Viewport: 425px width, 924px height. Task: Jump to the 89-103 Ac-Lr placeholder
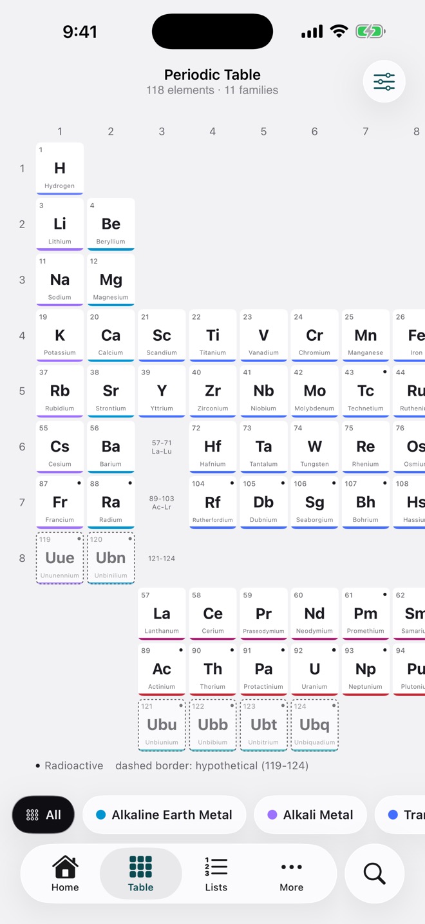[x=162, y=503]
